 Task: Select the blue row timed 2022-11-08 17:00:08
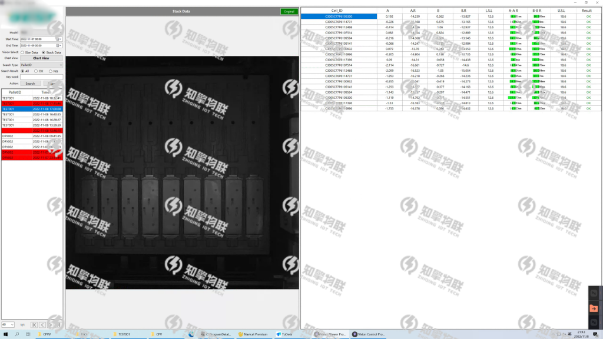pos(32,109)
